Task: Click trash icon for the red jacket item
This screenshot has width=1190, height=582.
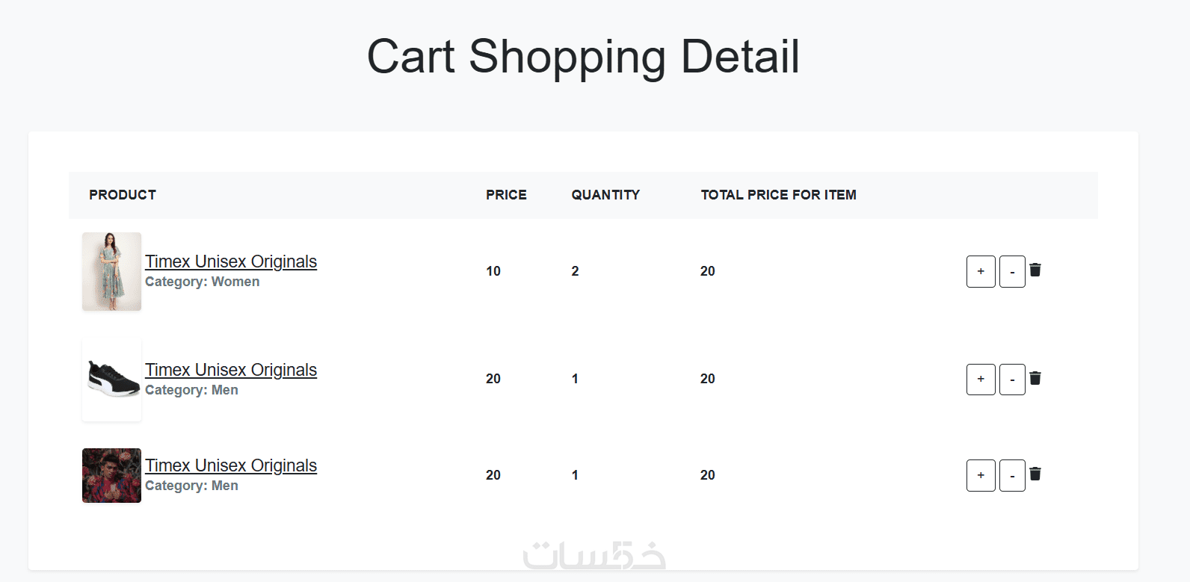Action: click(x=1035, y=474)
